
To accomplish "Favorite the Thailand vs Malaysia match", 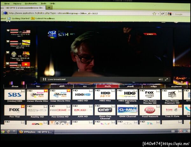I will coord(8,30).
